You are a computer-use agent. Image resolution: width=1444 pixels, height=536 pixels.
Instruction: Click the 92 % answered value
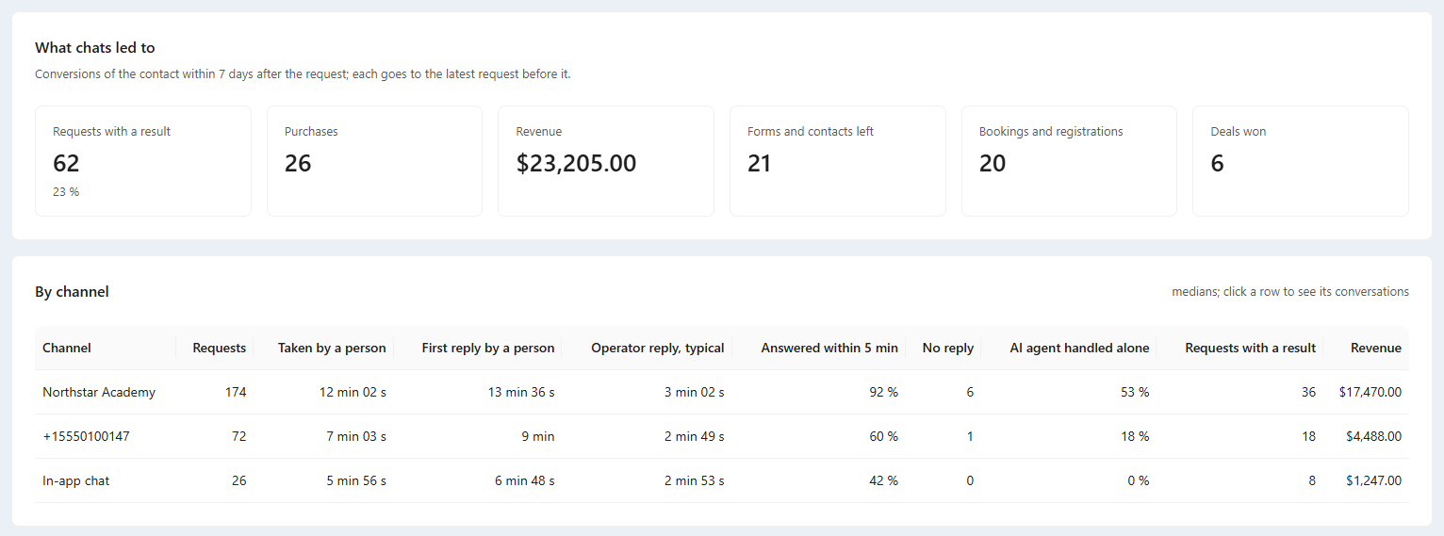pos(883,392)
